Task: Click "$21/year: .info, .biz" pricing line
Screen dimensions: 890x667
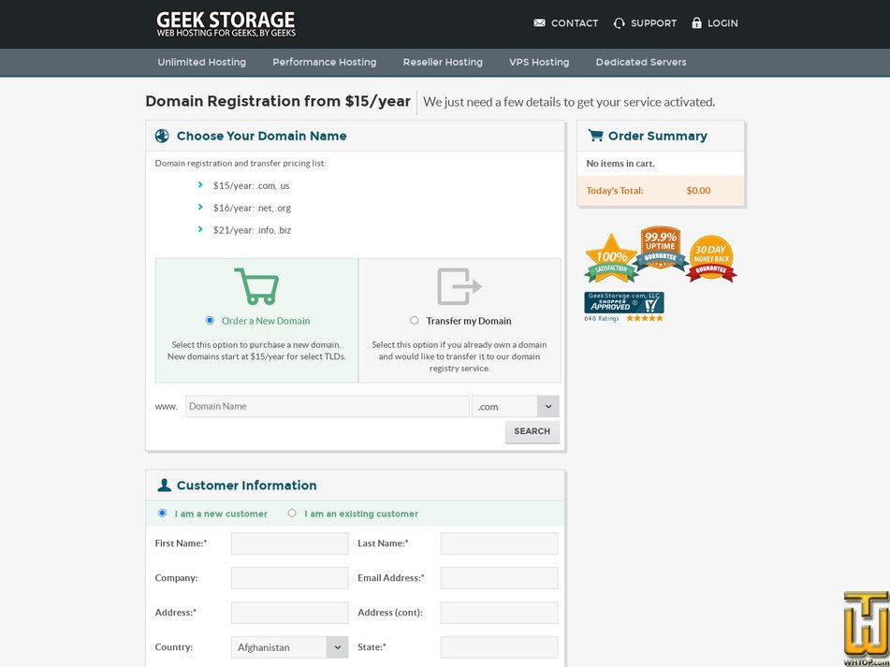Action: (252, 230)
